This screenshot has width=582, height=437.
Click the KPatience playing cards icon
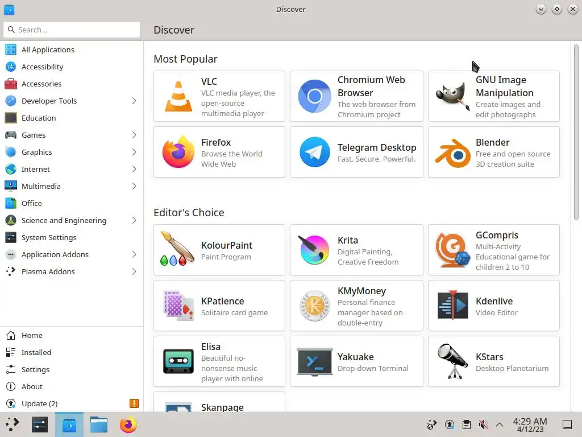point(178,306)
